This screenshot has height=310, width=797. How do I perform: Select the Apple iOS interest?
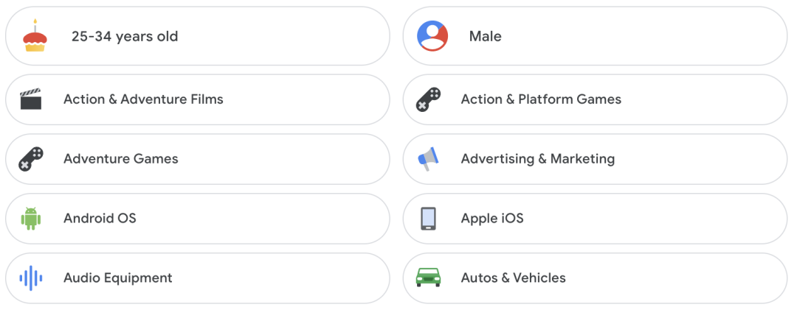(595, 219)
